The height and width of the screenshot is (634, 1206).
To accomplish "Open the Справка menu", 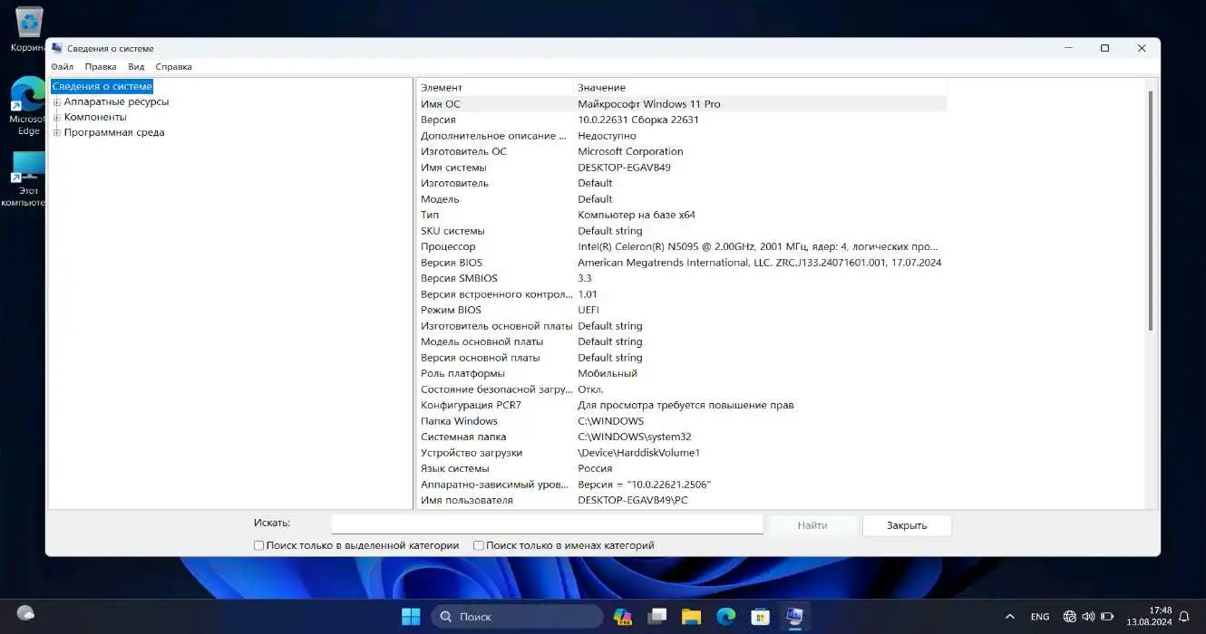I will (x=173, y=66).
